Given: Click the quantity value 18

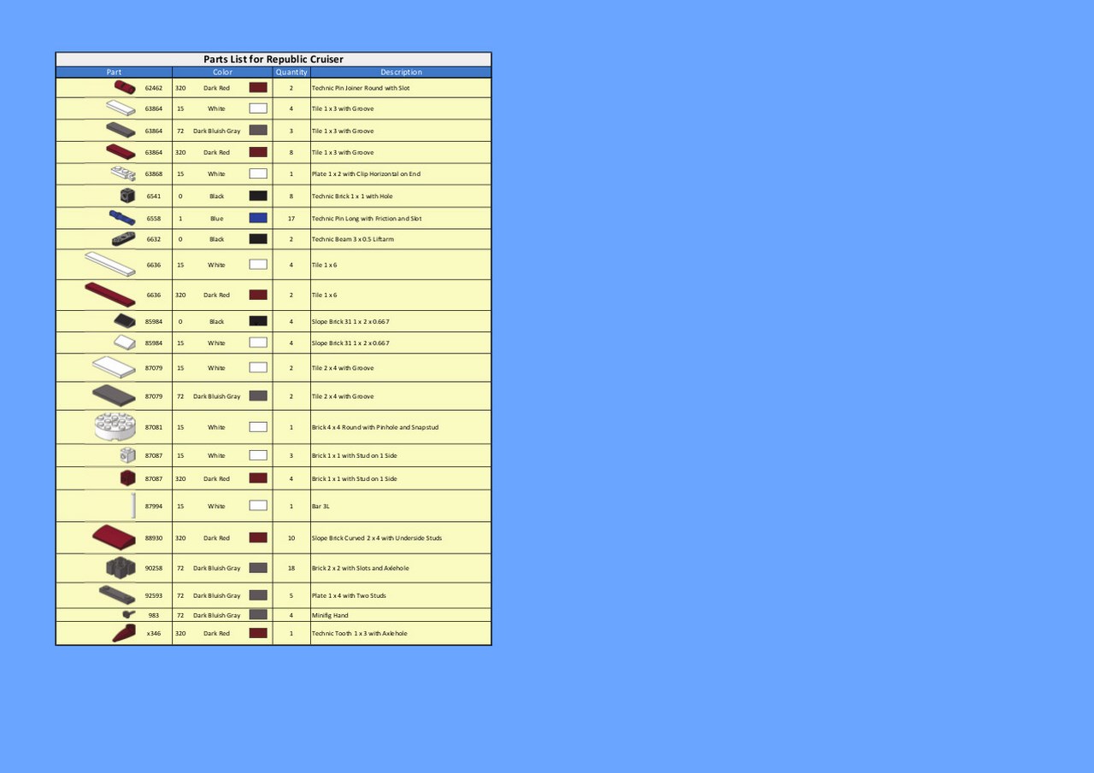Looking at the screenshot, I should pos(291,567).
